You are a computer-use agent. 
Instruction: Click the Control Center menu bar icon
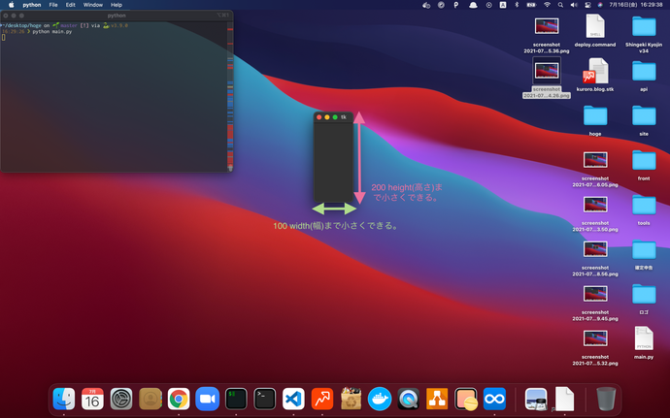(x=587, y=5)
